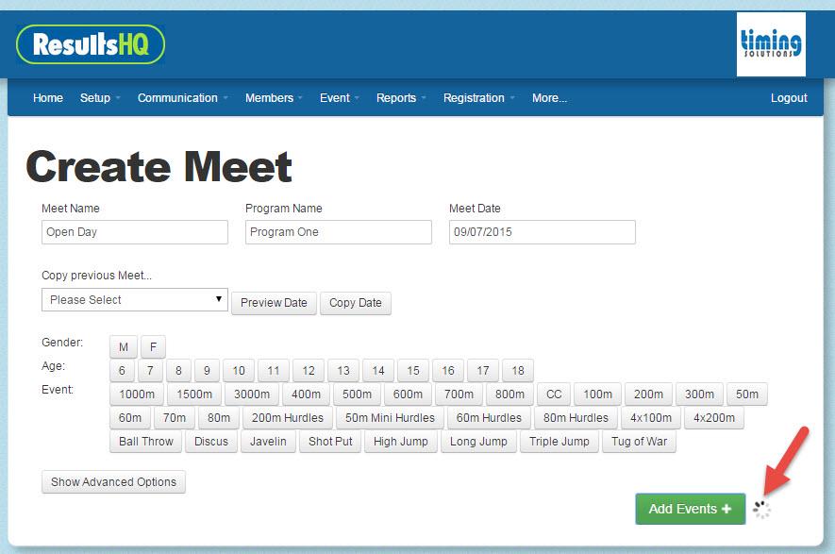The image size is (835, 554).
Task: Expand the Setup menu
Action: coord(99,97)
